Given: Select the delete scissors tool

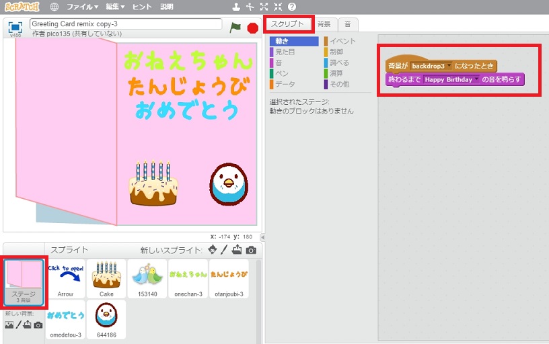Looking at the screenshot, I should [250, 7].
